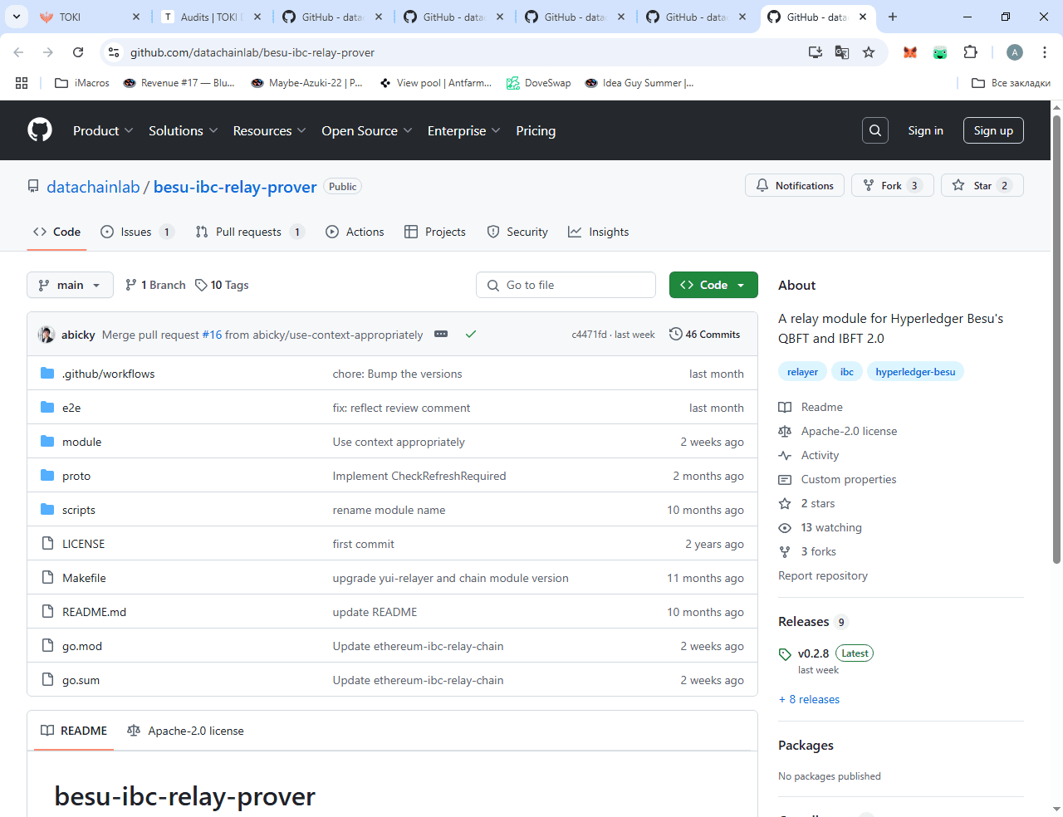1063x817 pixels.
Task: Open the install app icon in address bar
Action: (816, 52)
